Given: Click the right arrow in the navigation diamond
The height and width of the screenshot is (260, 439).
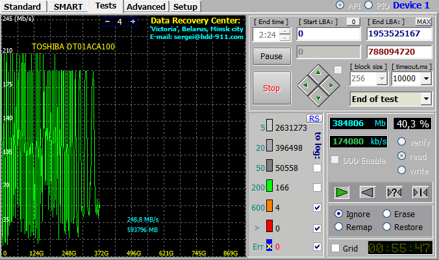Looking at the screenshot, I should point(331,85).
